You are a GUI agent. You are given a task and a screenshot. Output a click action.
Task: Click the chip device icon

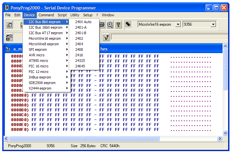(128, 24)
